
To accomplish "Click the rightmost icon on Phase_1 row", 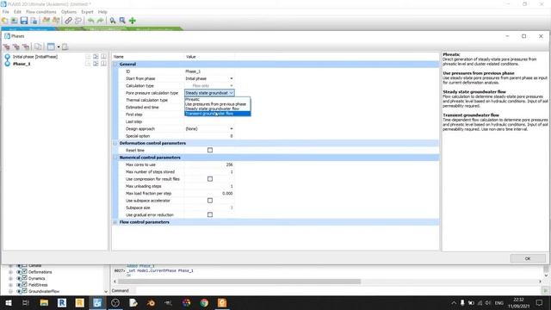I will point(103,64).
